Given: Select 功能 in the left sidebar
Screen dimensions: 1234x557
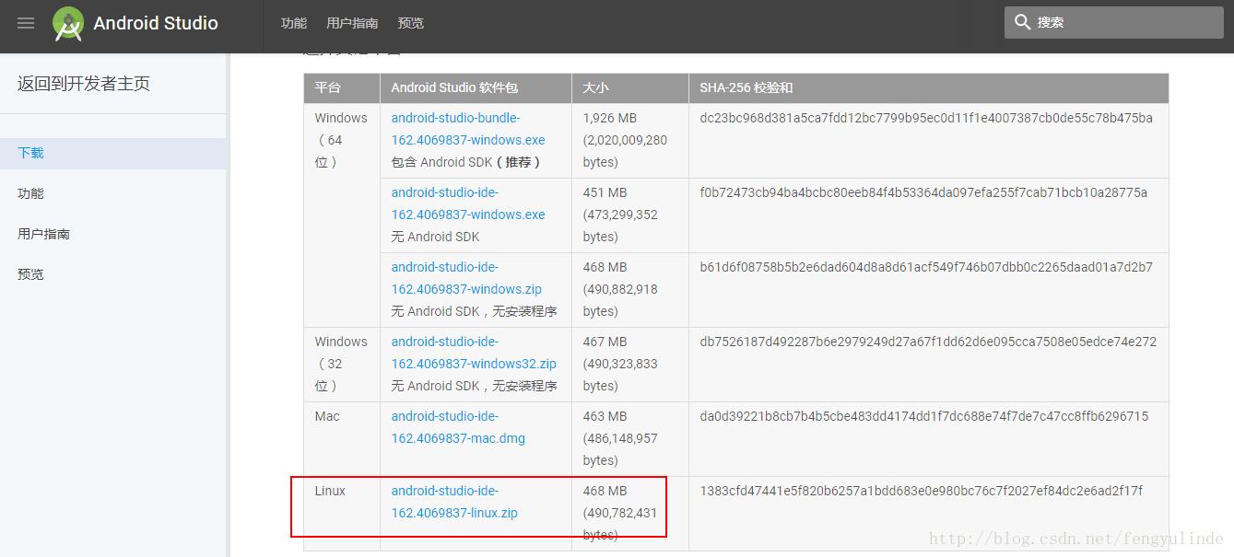Looking at the screenshot, I should coord(30,193).
